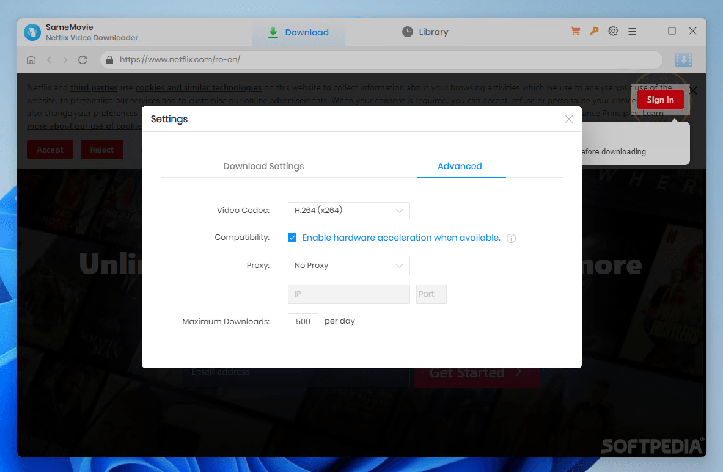Navigate forward with the right arrow
The height and width of the screenshot is (472, 723).
pyautogui.click(x=65, y=60)
